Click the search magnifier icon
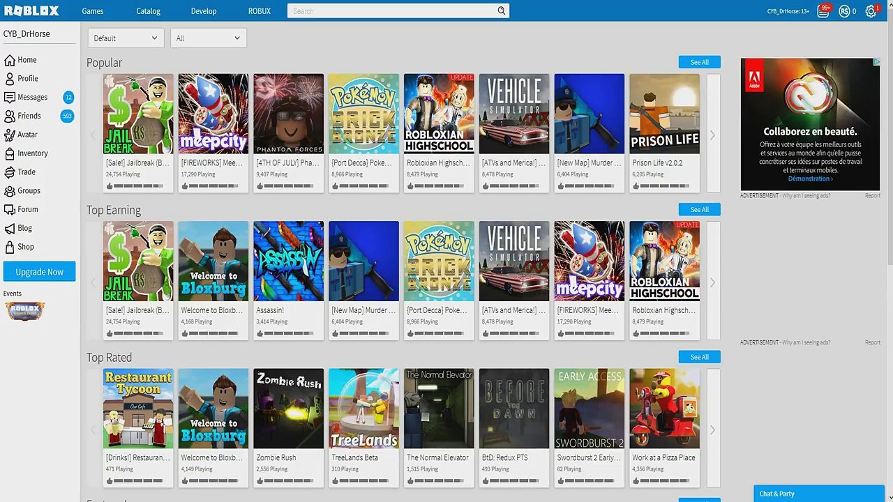893x502 pixels. click(502, 11)
